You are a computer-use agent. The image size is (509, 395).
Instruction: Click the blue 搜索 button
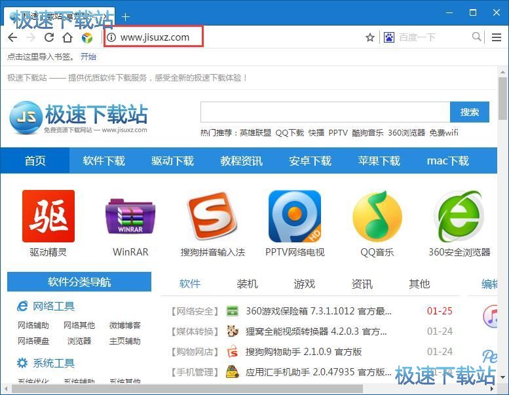tap(470, 112)
